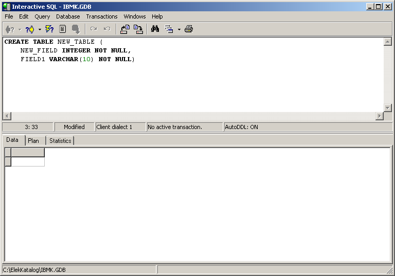Click the SQL editor scroll down arrow

387,108
